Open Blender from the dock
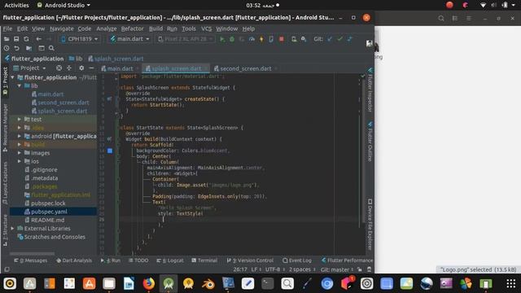Image resolution: width=521 pixels, height=293 pixels. tap(208, 283)
